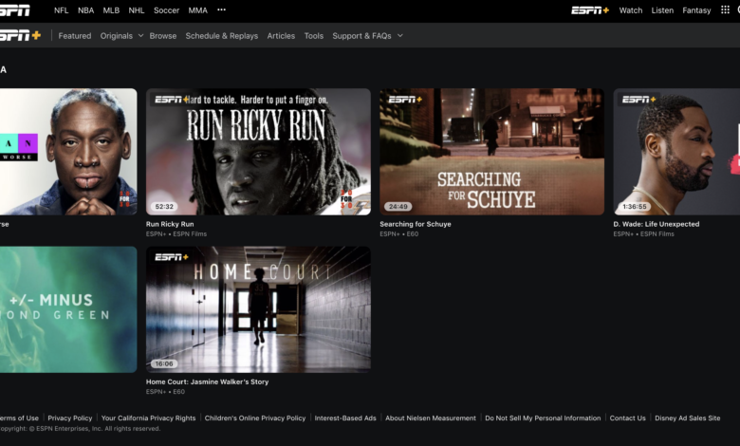The height and width of the screenshot is (446, 740).
Task: Click the ESPN+ badge on Searching for Schuye
Action: (405, 100)
